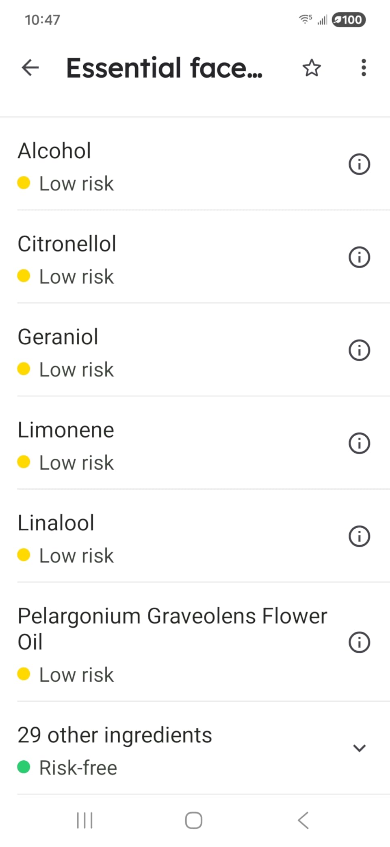Open the three-dot overflow menu
390x847 pixels.
point(364,68)
